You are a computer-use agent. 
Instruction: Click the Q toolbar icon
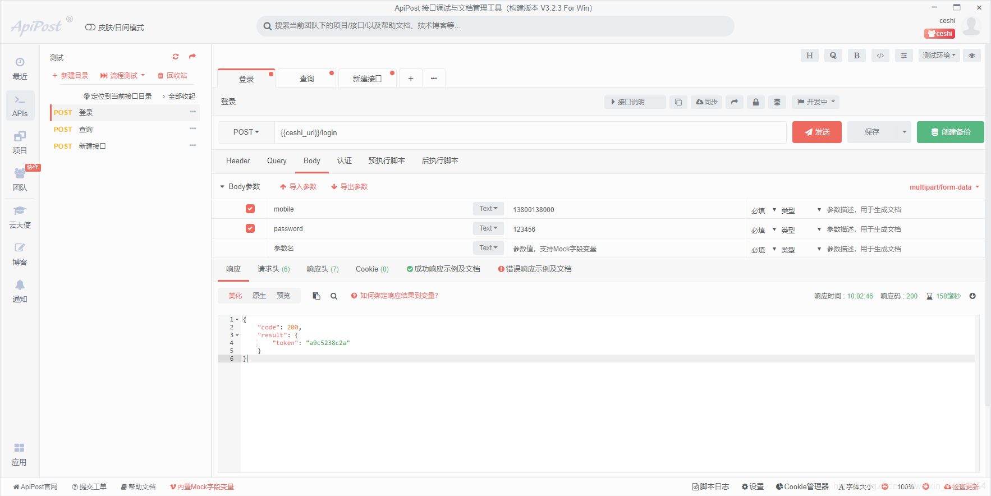tap(833, 56)
